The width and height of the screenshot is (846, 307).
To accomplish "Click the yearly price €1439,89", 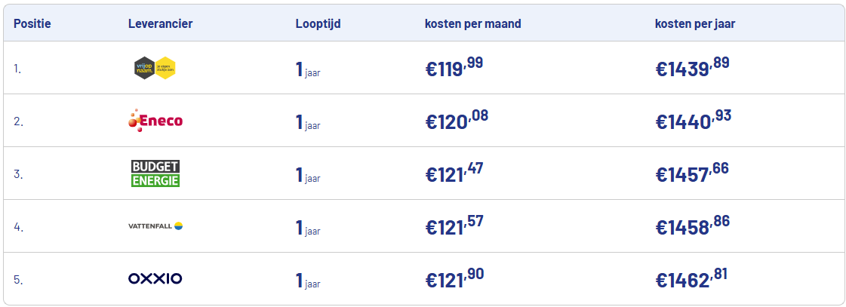I will coord(692,68).
